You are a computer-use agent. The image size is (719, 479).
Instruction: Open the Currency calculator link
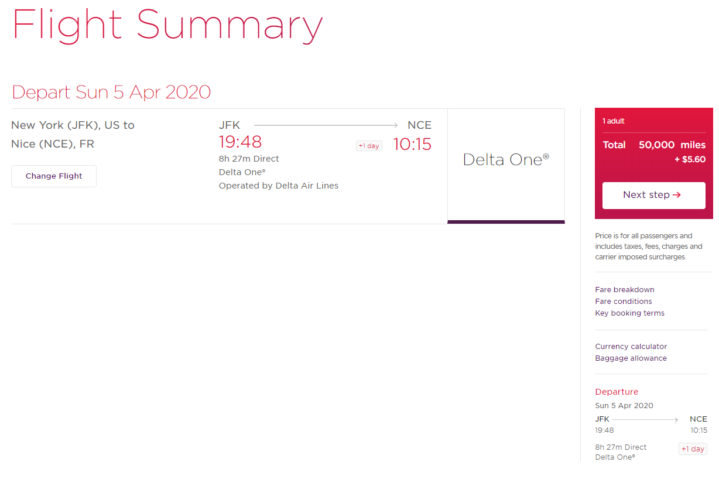tap(631, 347)
